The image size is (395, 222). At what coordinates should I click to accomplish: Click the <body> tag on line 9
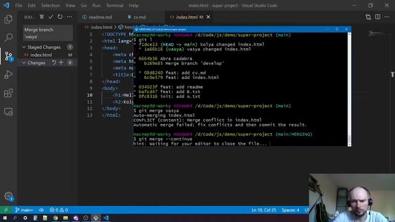coord(110,88)
